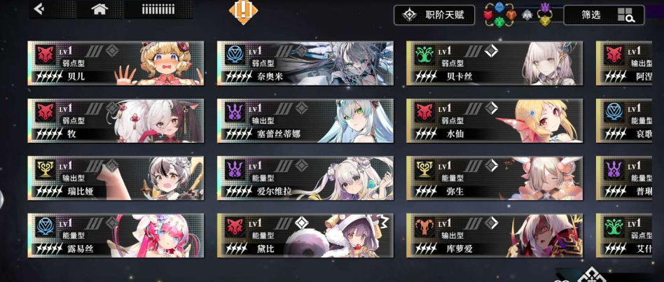The height and width of the screenshot is (282, 664).
Task: Click red wolf class icon on 黛比
Action: 235,227
